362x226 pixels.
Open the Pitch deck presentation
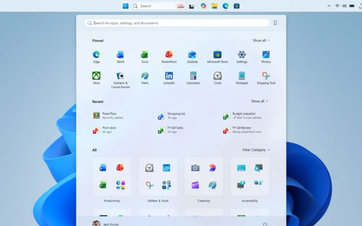[104, 130]
